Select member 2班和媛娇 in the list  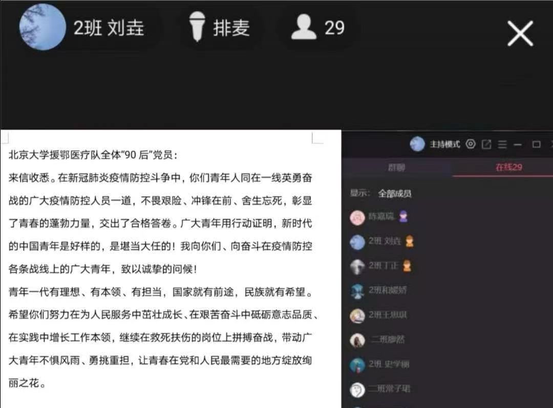click(x=378, y=291)
